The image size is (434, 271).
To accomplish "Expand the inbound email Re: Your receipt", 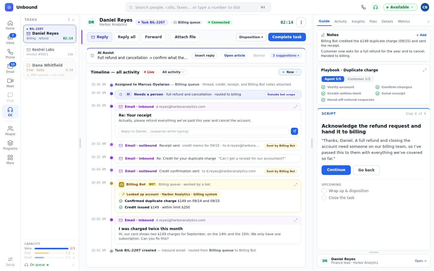I will click(296, 107).
